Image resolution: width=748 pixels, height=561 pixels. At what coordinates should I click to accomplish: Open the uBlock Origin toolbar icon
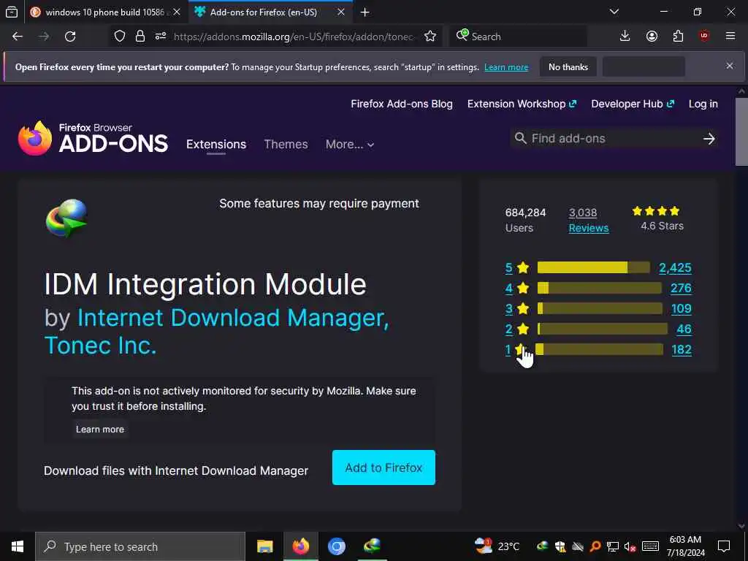(704, 37)
